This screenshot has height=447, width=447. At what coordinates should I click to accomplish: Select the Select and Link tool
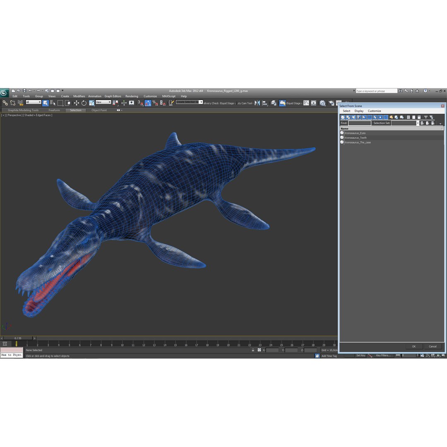click(5, 103)
